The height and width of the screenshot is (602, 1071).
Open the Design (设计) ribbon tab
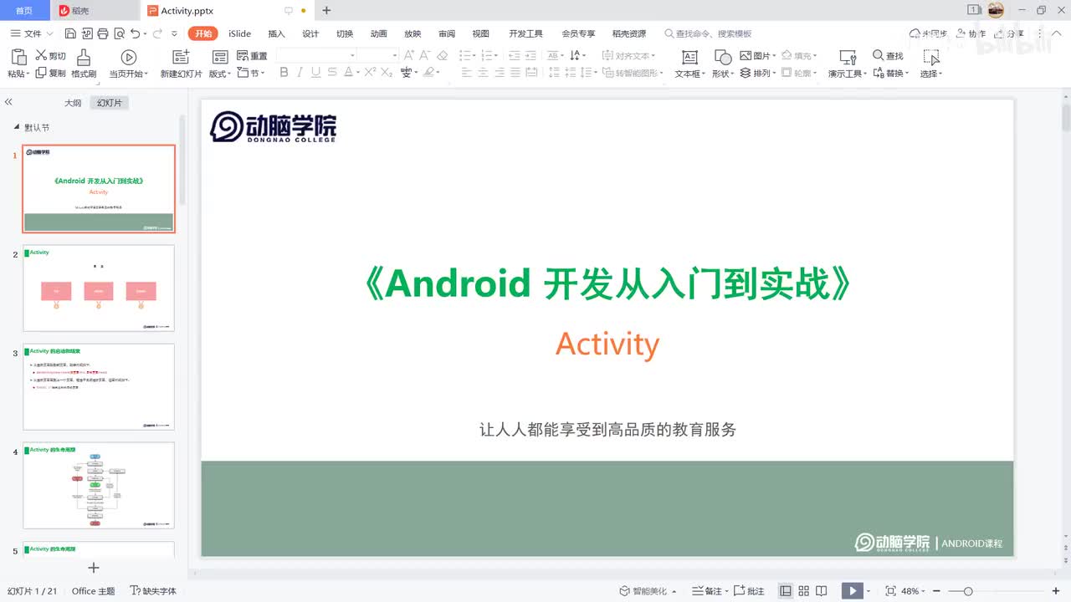[x=310, y=33]
